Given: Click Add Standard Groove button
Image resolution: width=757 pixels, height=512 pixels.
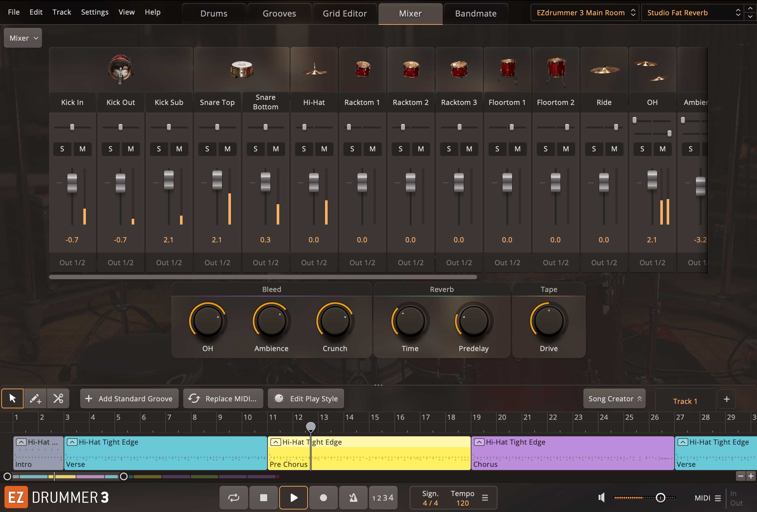Looking at the screenshot, I should click(x=129, y=399).
